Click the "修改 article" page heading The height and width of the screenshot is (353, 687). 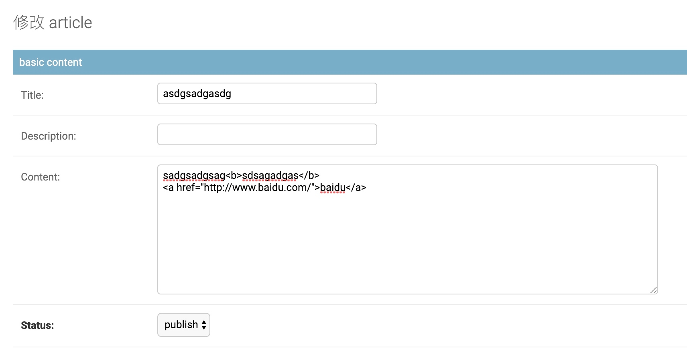click(x=53, y=23)
